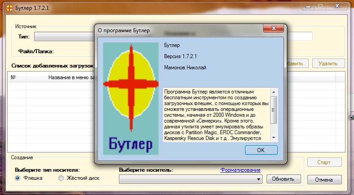
Task: Click the Версия 1.7.2.1 text
Action: pos(180,56)
